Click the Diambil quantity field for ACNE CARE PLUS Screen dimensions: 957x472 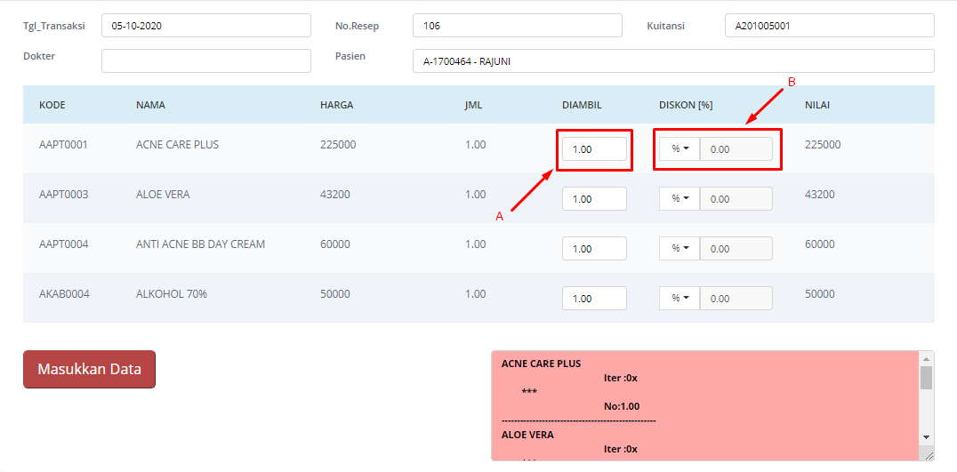click(x=594, y=149)
